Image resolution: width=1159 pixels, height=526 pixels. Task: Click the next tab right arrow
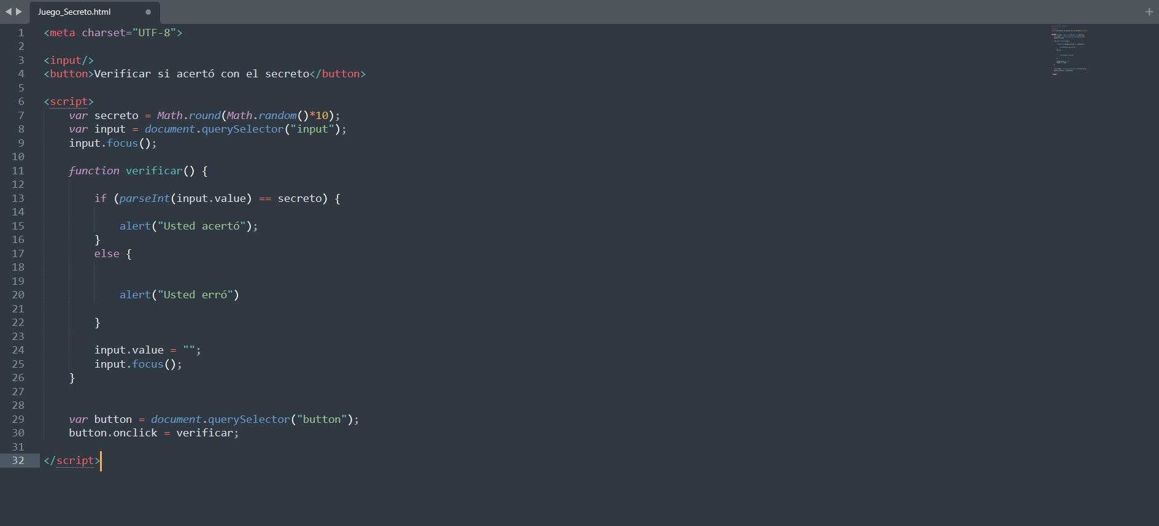tap(19, 12)
